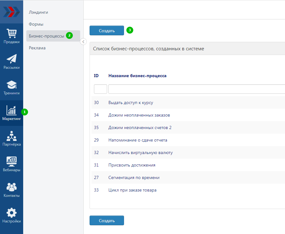Open 'Выдать доступ к курсу' process
The height and width of the screenshot is (234, 285).
(x=131, y=102)
